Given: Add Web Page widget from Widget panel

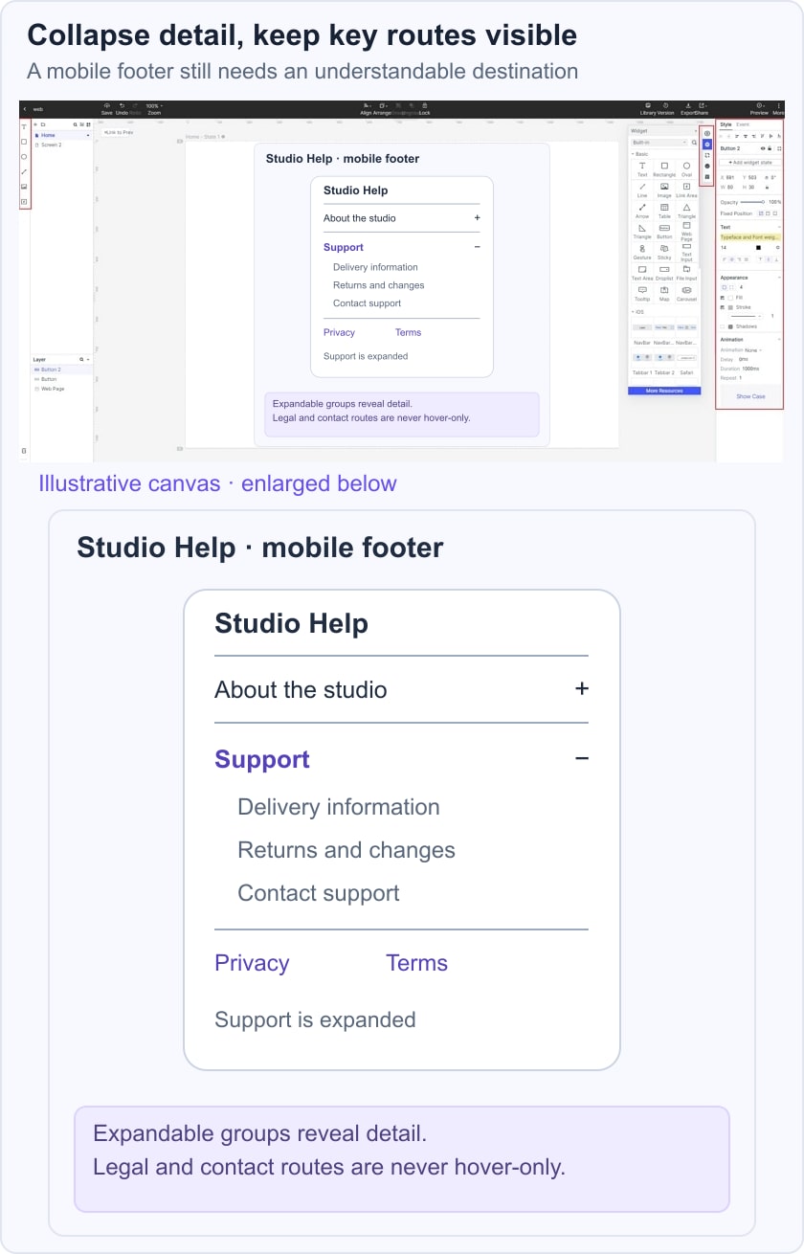Looking at the screenshot, I should pos(686,231).
